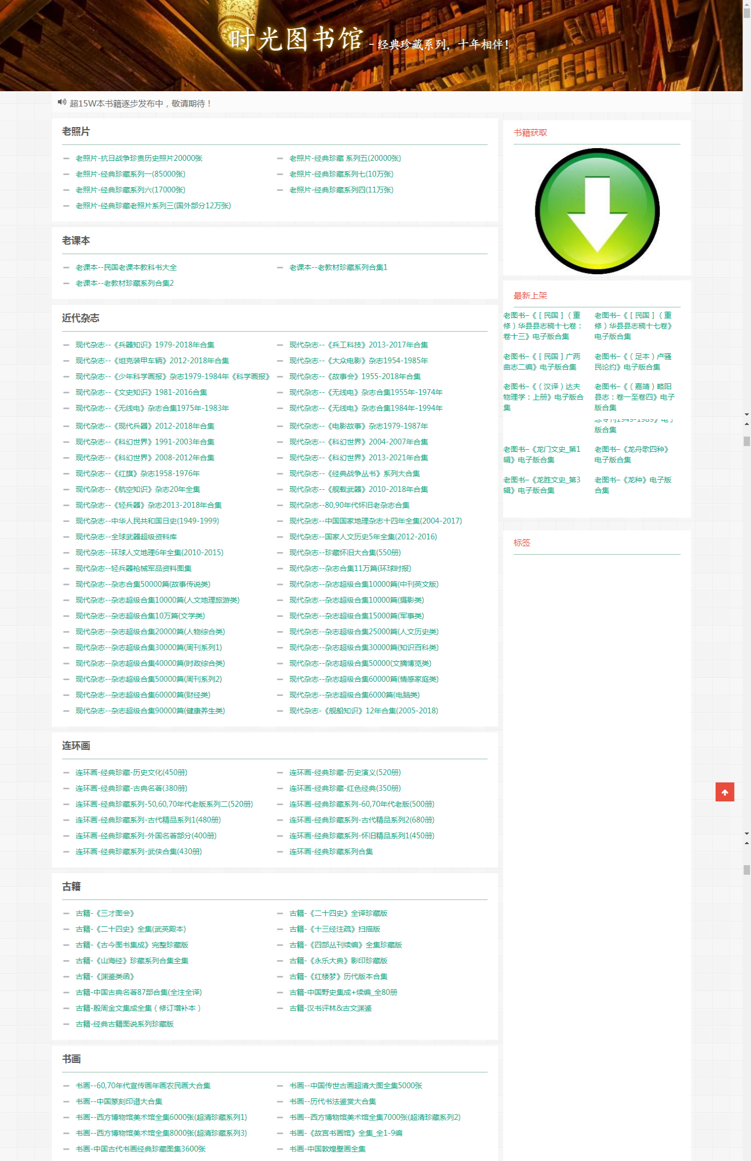751x1161 pixels.
Task: Open 全球武器超级资料库 link
Action: (126, 537)
